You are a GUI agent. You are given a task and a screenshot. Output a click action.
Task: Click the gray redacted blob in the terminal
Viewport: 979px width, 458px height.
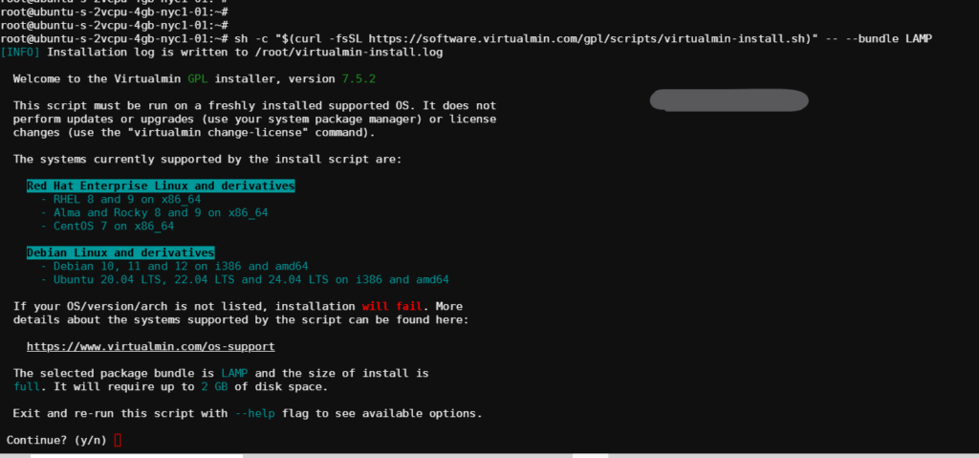click(x=729, y=99)
